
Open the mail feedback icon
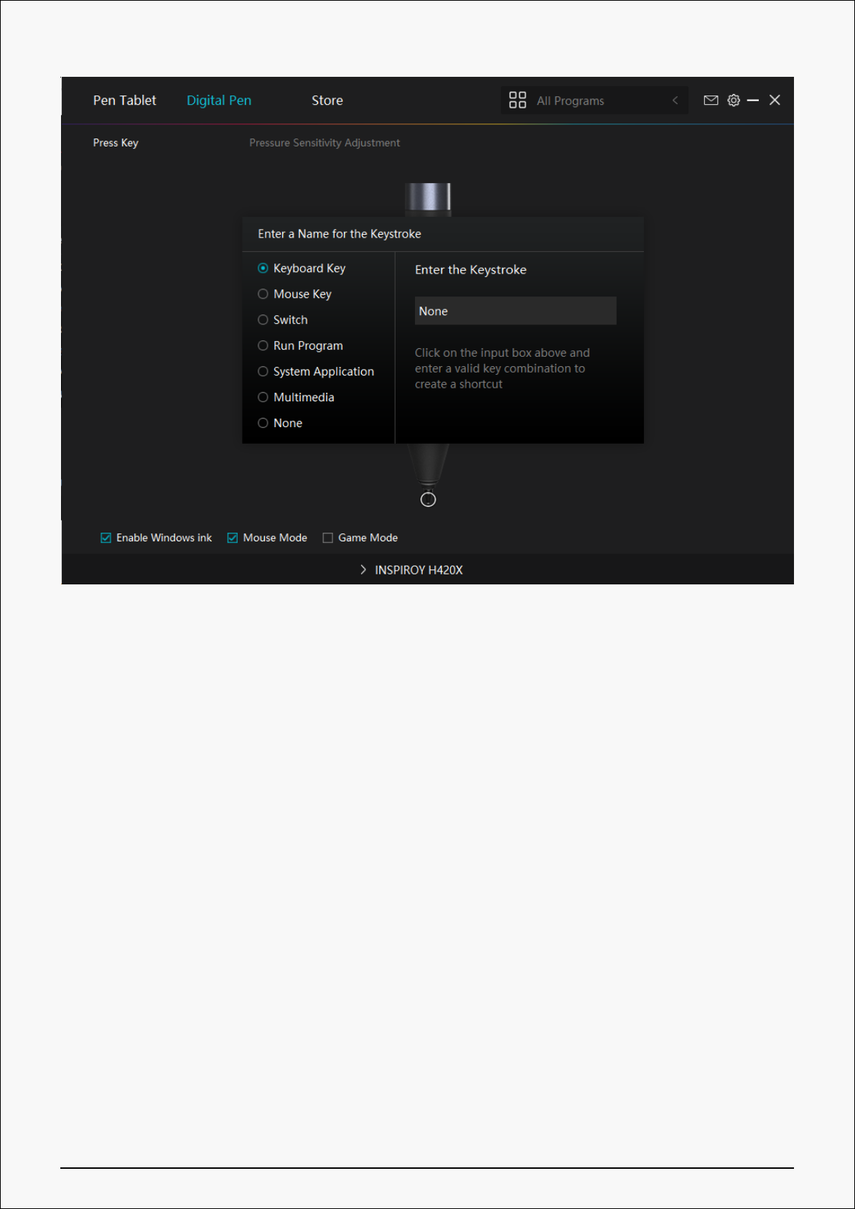711,101
